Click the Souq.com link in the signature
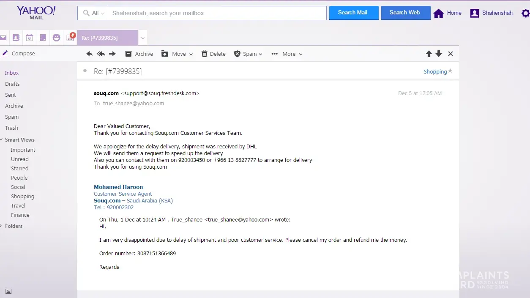The height and width of the screenshot is (298, 530). tap(107, 200)
